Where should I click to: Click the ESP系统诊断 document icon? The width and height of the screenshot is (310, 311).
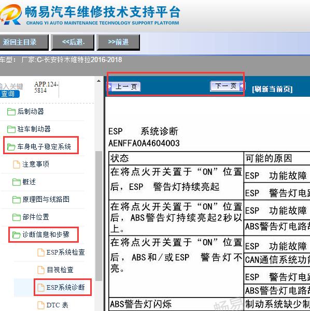[x=41, y=287]
